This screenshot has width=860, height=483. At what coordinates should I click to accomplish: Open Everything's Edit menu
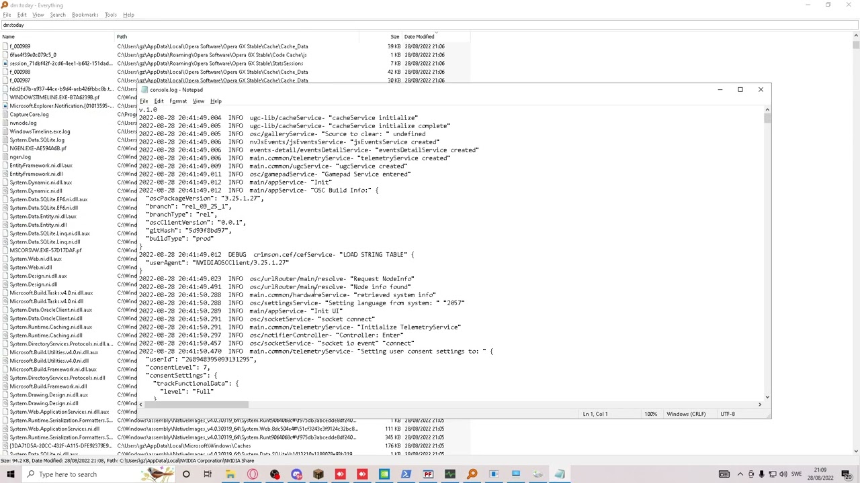pos(21,15)
